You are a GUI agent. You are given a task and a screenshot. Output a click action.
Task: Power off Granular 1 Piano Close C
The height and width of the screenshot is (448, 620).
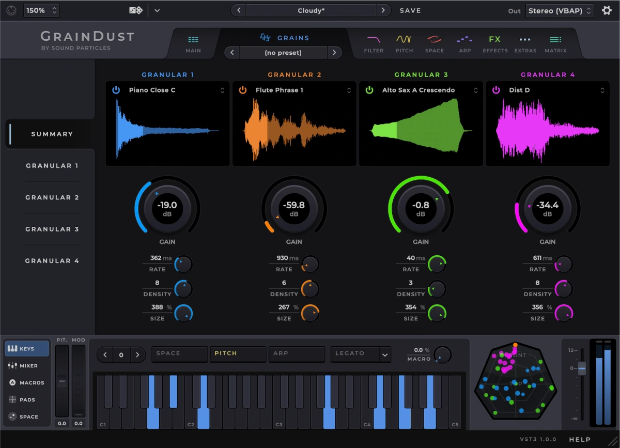[x=115, y=89]
